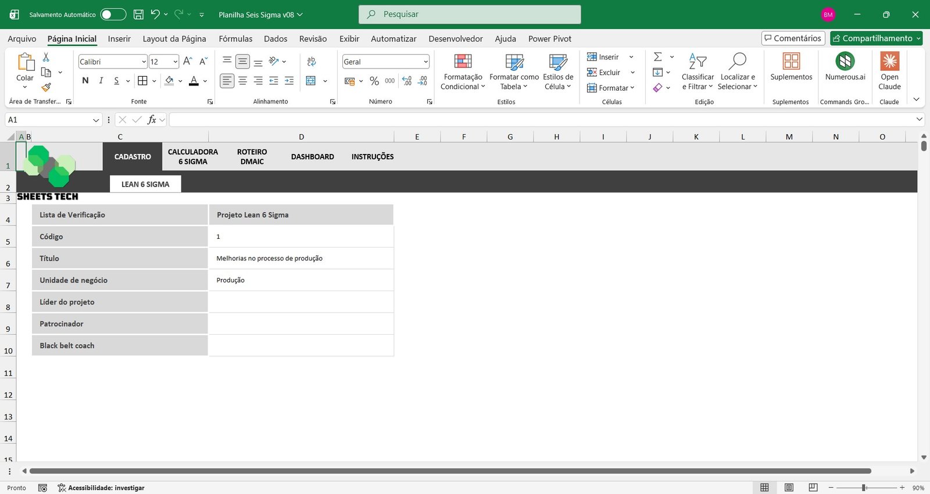Click the Format Painter brush icon
Screen dimensions: 930x494
click(46, 87)
